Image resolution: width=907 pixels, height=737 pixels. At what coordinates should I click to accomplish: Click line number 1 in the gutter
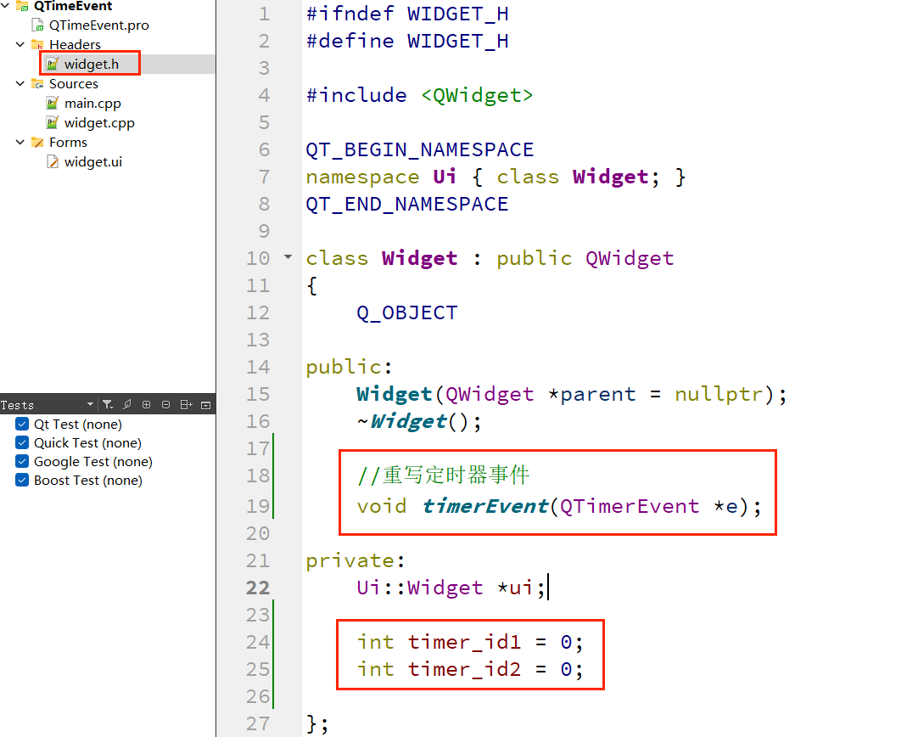click(265, 14)
